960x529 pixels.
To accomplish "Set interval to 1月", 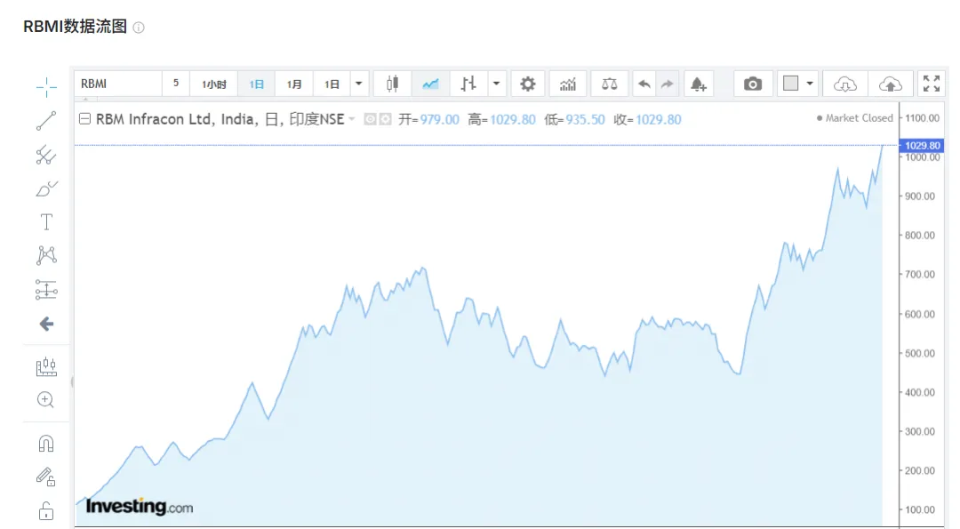I will [x=294, y=84].
